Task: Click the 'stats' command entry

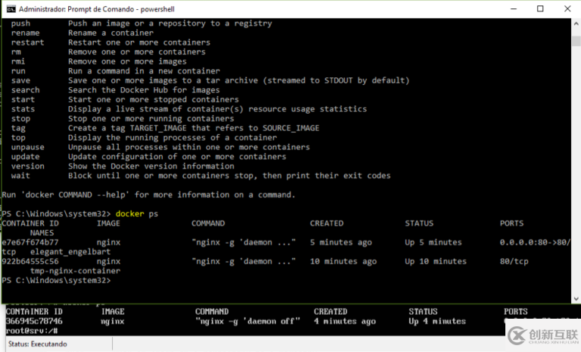Action: [23, 109]
